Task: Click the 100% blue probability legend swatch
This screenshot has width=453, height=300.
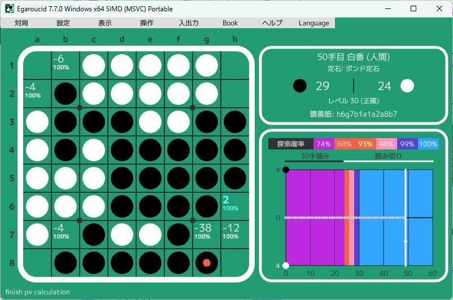Action: [x=429, y=144]
